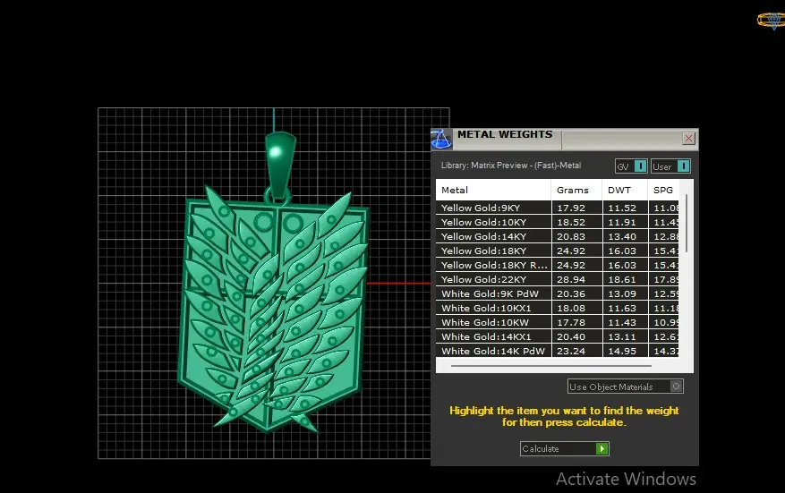Image resolution: width=785 pixels, height=493 pixels.
Task: Click the horizontal table scrollbar
Action: point(551,366)
